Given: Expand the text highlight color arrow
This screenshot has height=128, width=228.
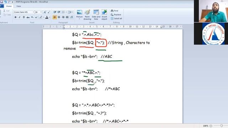Looking at the screenshot, I should pos(43,17).
